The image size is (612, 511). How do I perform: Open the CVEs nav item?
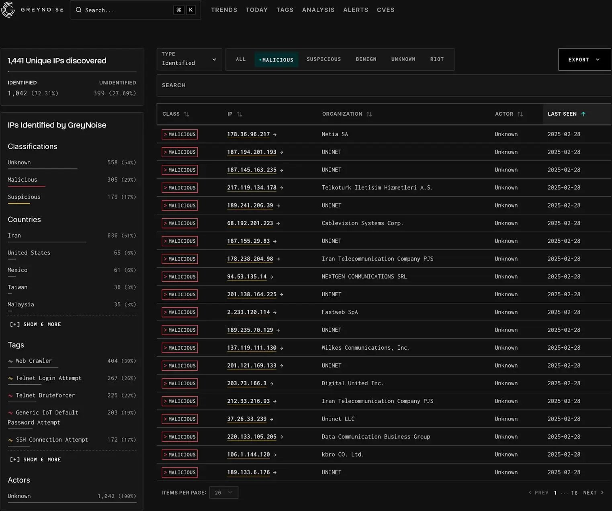pos(386,10)
